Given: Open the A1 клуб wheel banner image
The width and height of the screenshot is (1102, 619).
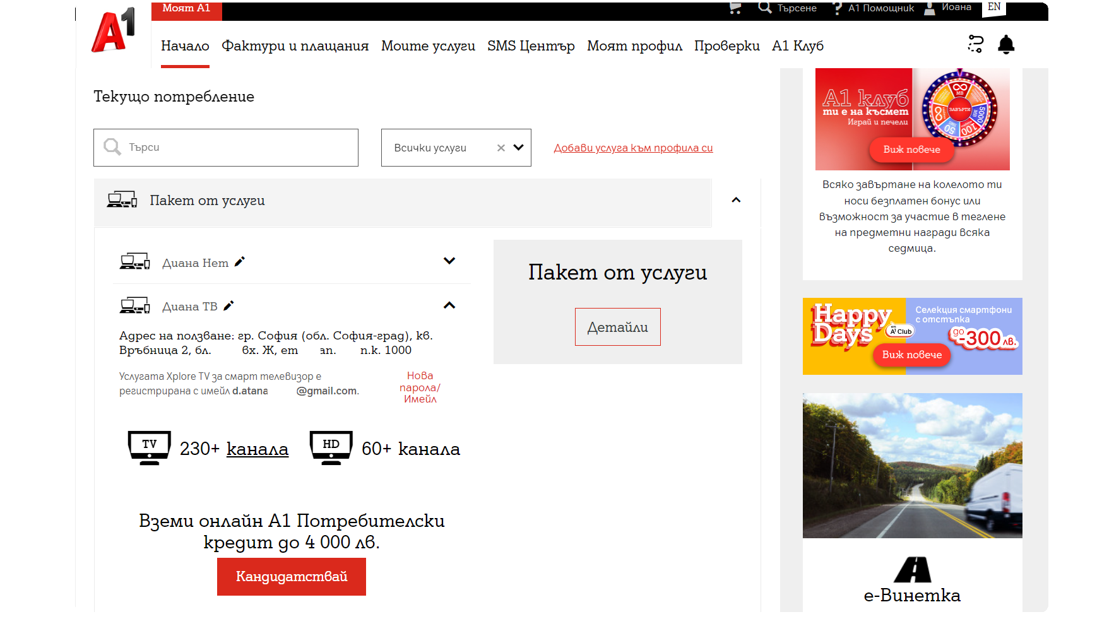Looking at the screenshot, I should pyautogui.click(x=912, y=119).
